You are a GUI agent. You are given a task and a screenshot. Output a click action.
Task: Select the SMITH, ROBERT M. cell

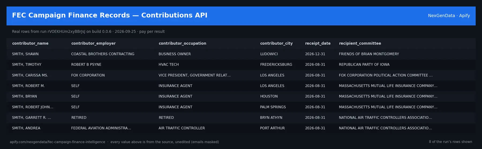(x=28, y=86)
